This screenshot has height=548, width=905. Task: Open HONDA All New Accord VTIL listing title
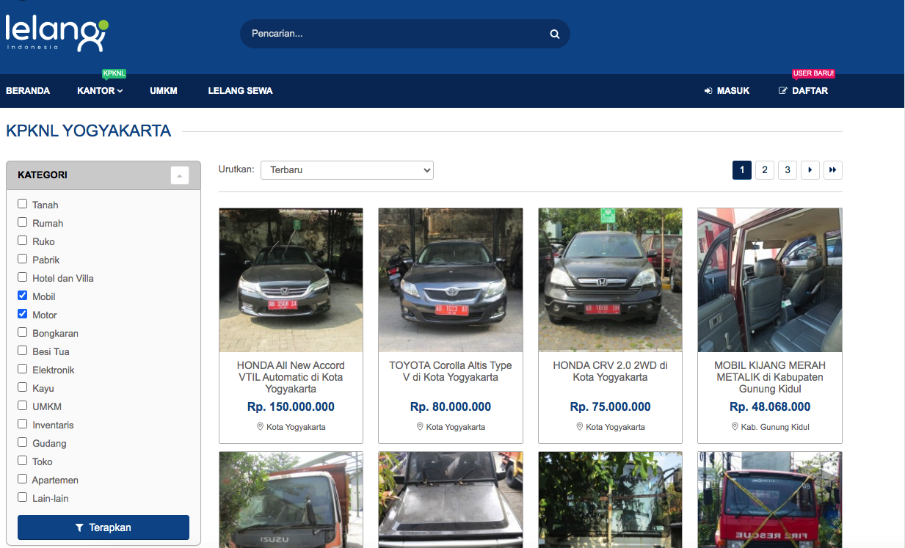[291, 377]
